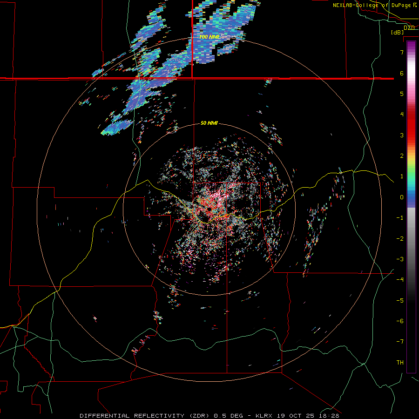Click the "7" value on the scale

402,52
